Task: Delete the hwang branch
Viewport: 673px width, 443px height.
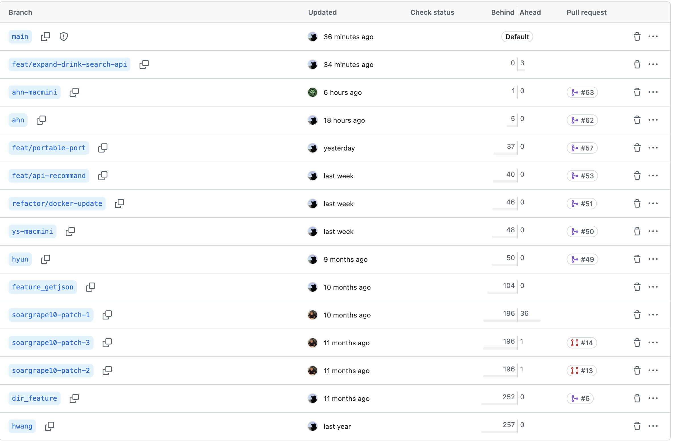Action: 637,426
